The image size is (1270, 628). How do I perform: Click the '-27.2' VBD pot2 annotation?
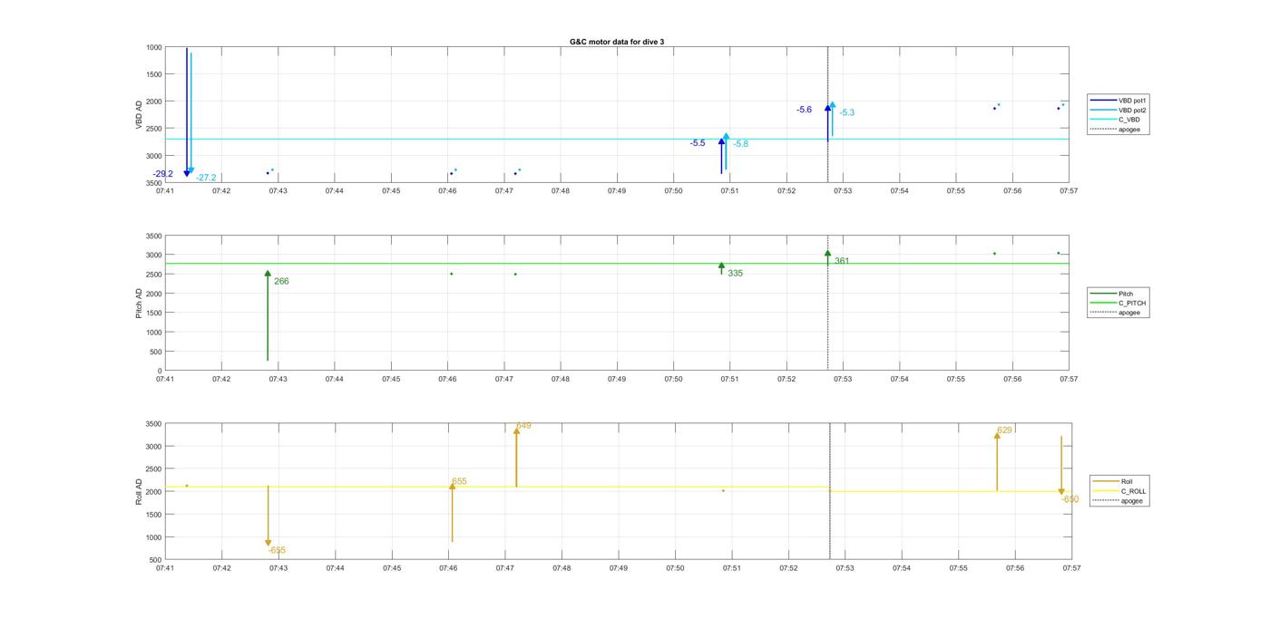click(x=206, y=178)
